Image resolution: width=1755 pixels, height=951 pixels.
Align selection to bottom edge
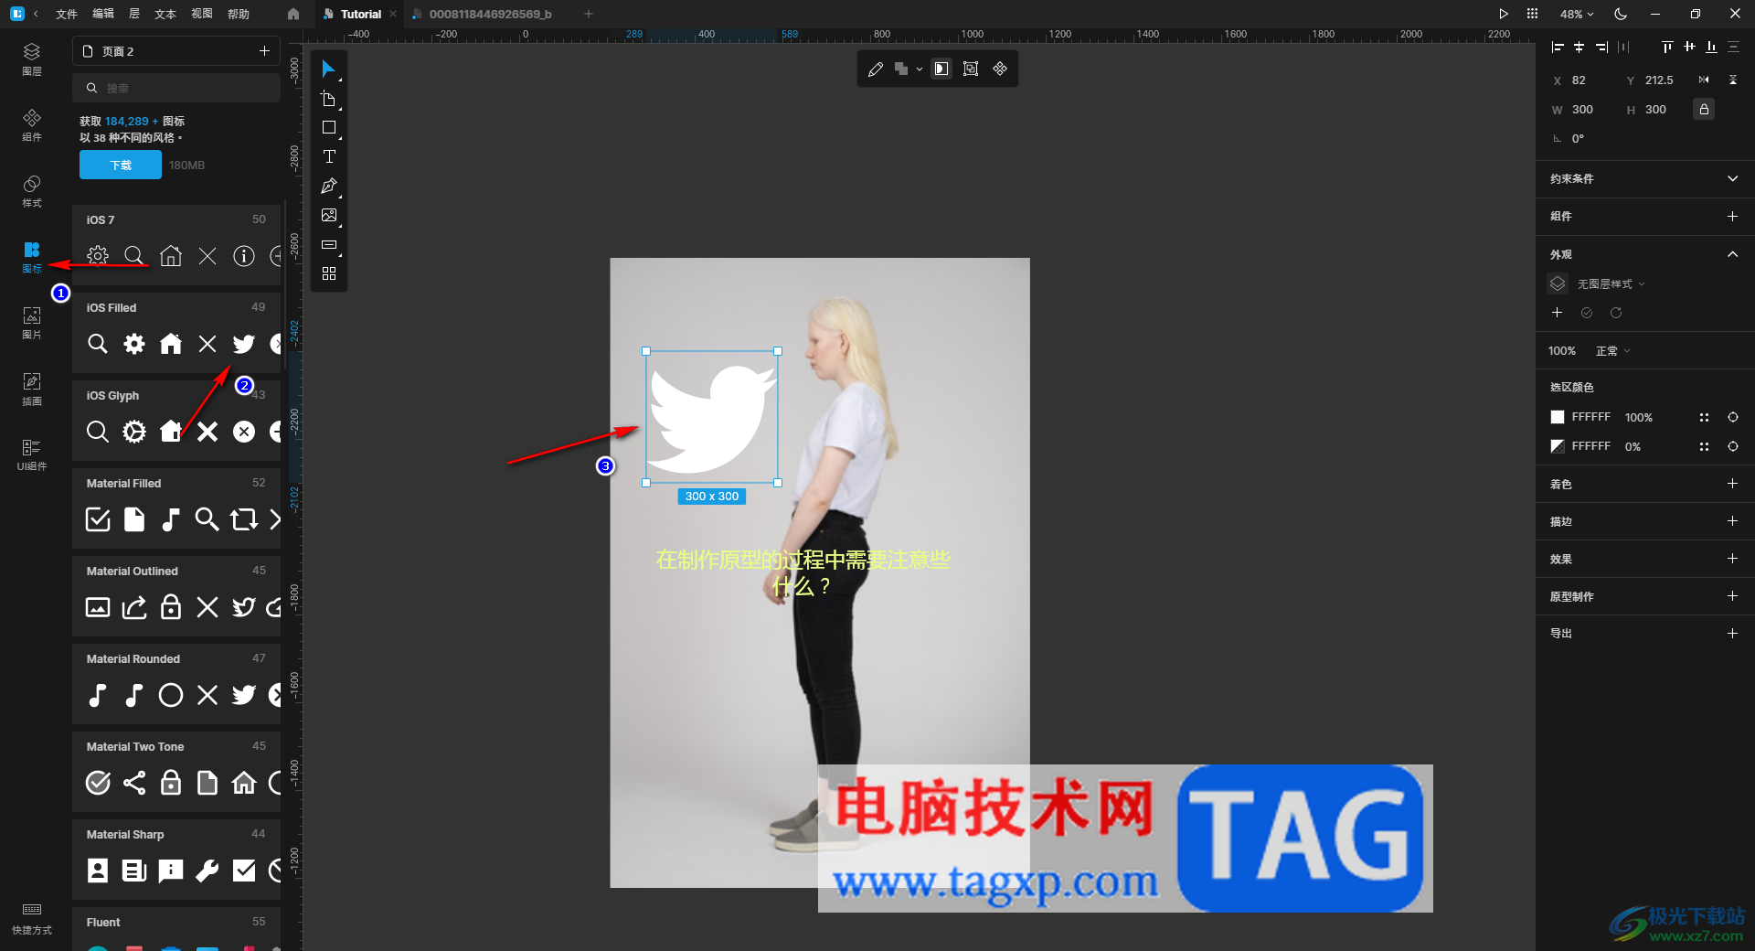pyautogui.click(x=1711, y=47)
